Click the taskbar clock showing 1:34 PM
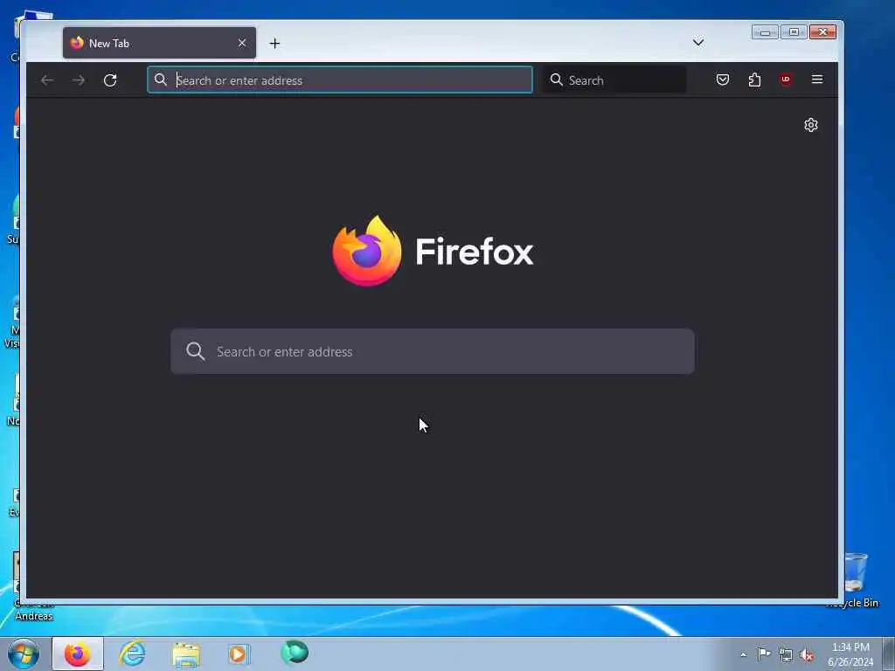This screenshot has height=671, width=895. tap(850, 654)
